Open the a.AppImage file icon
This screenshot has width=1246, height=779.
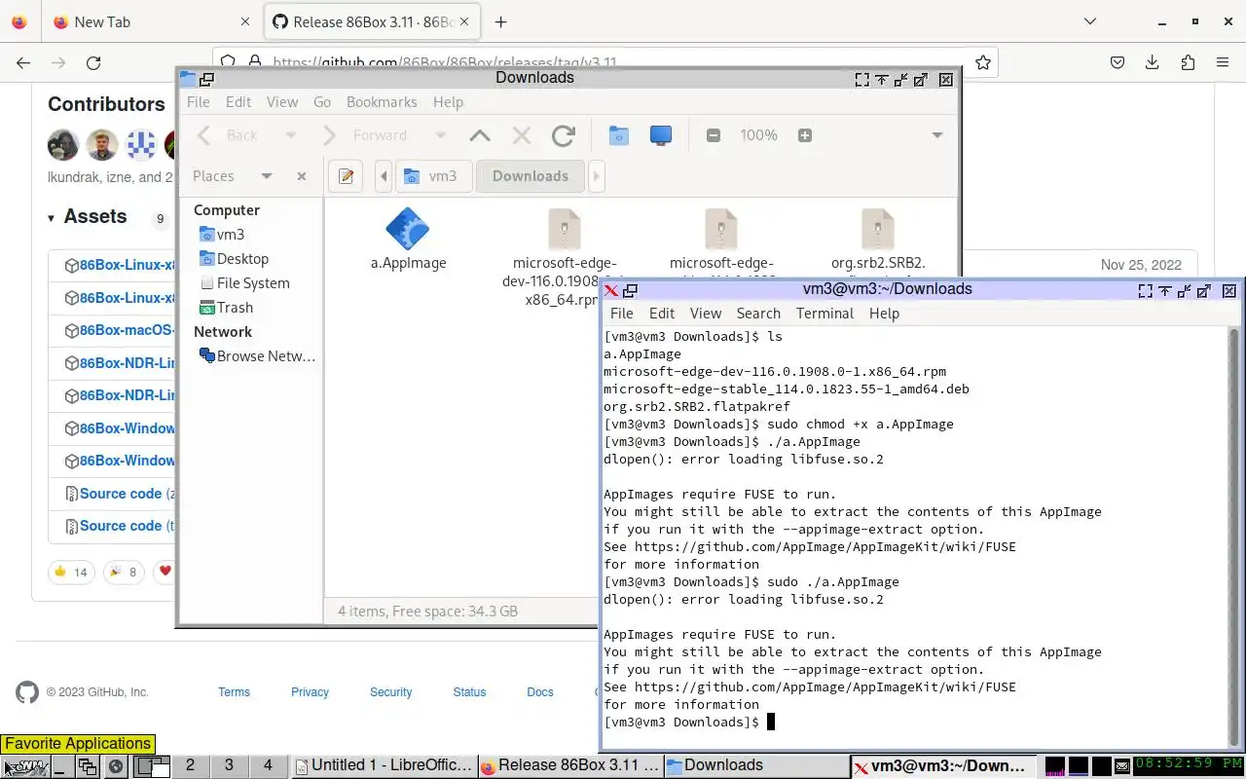coord(408,230)
